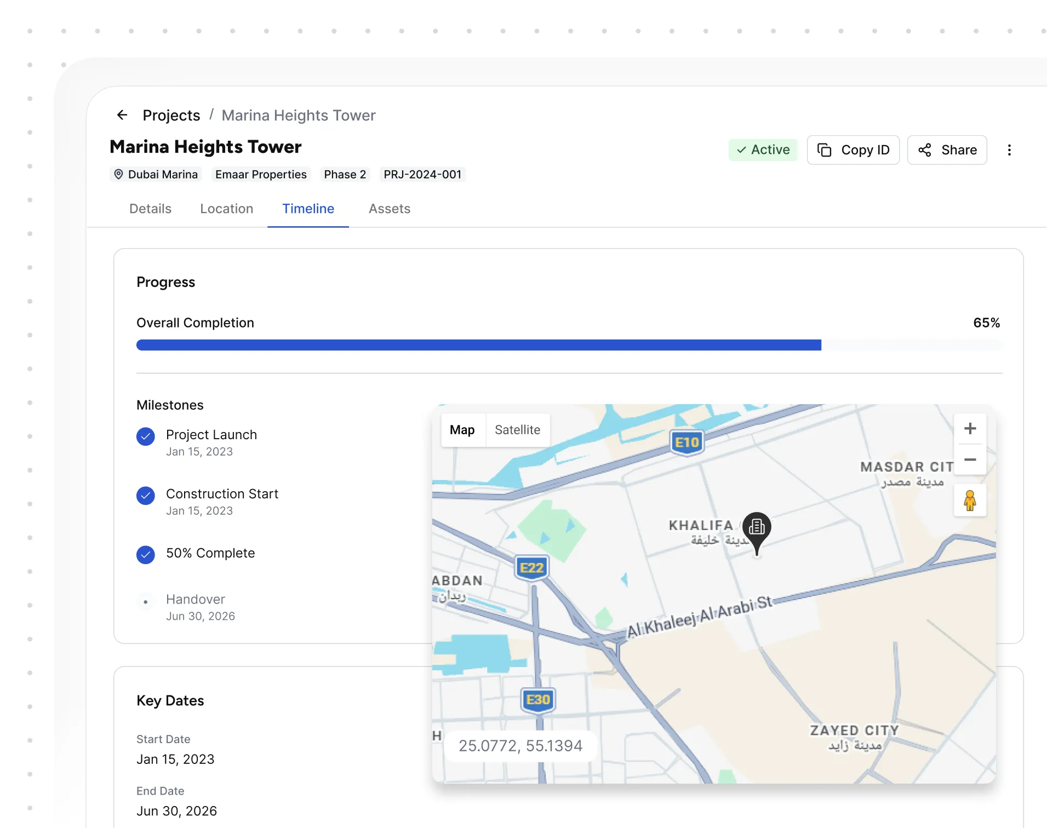Click the Handover pending dot marker
Image resolution: width=1047 pixels, height=828 pixels.
[145, 602]
